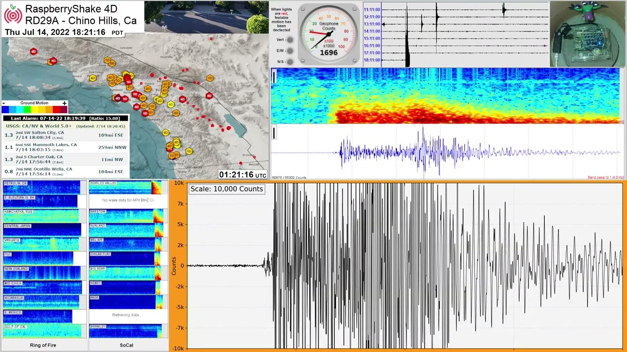The height and width of the screenshot is (352, 627).
Task: Click the RaspberryShake logo icon
Action: (13, 15)
